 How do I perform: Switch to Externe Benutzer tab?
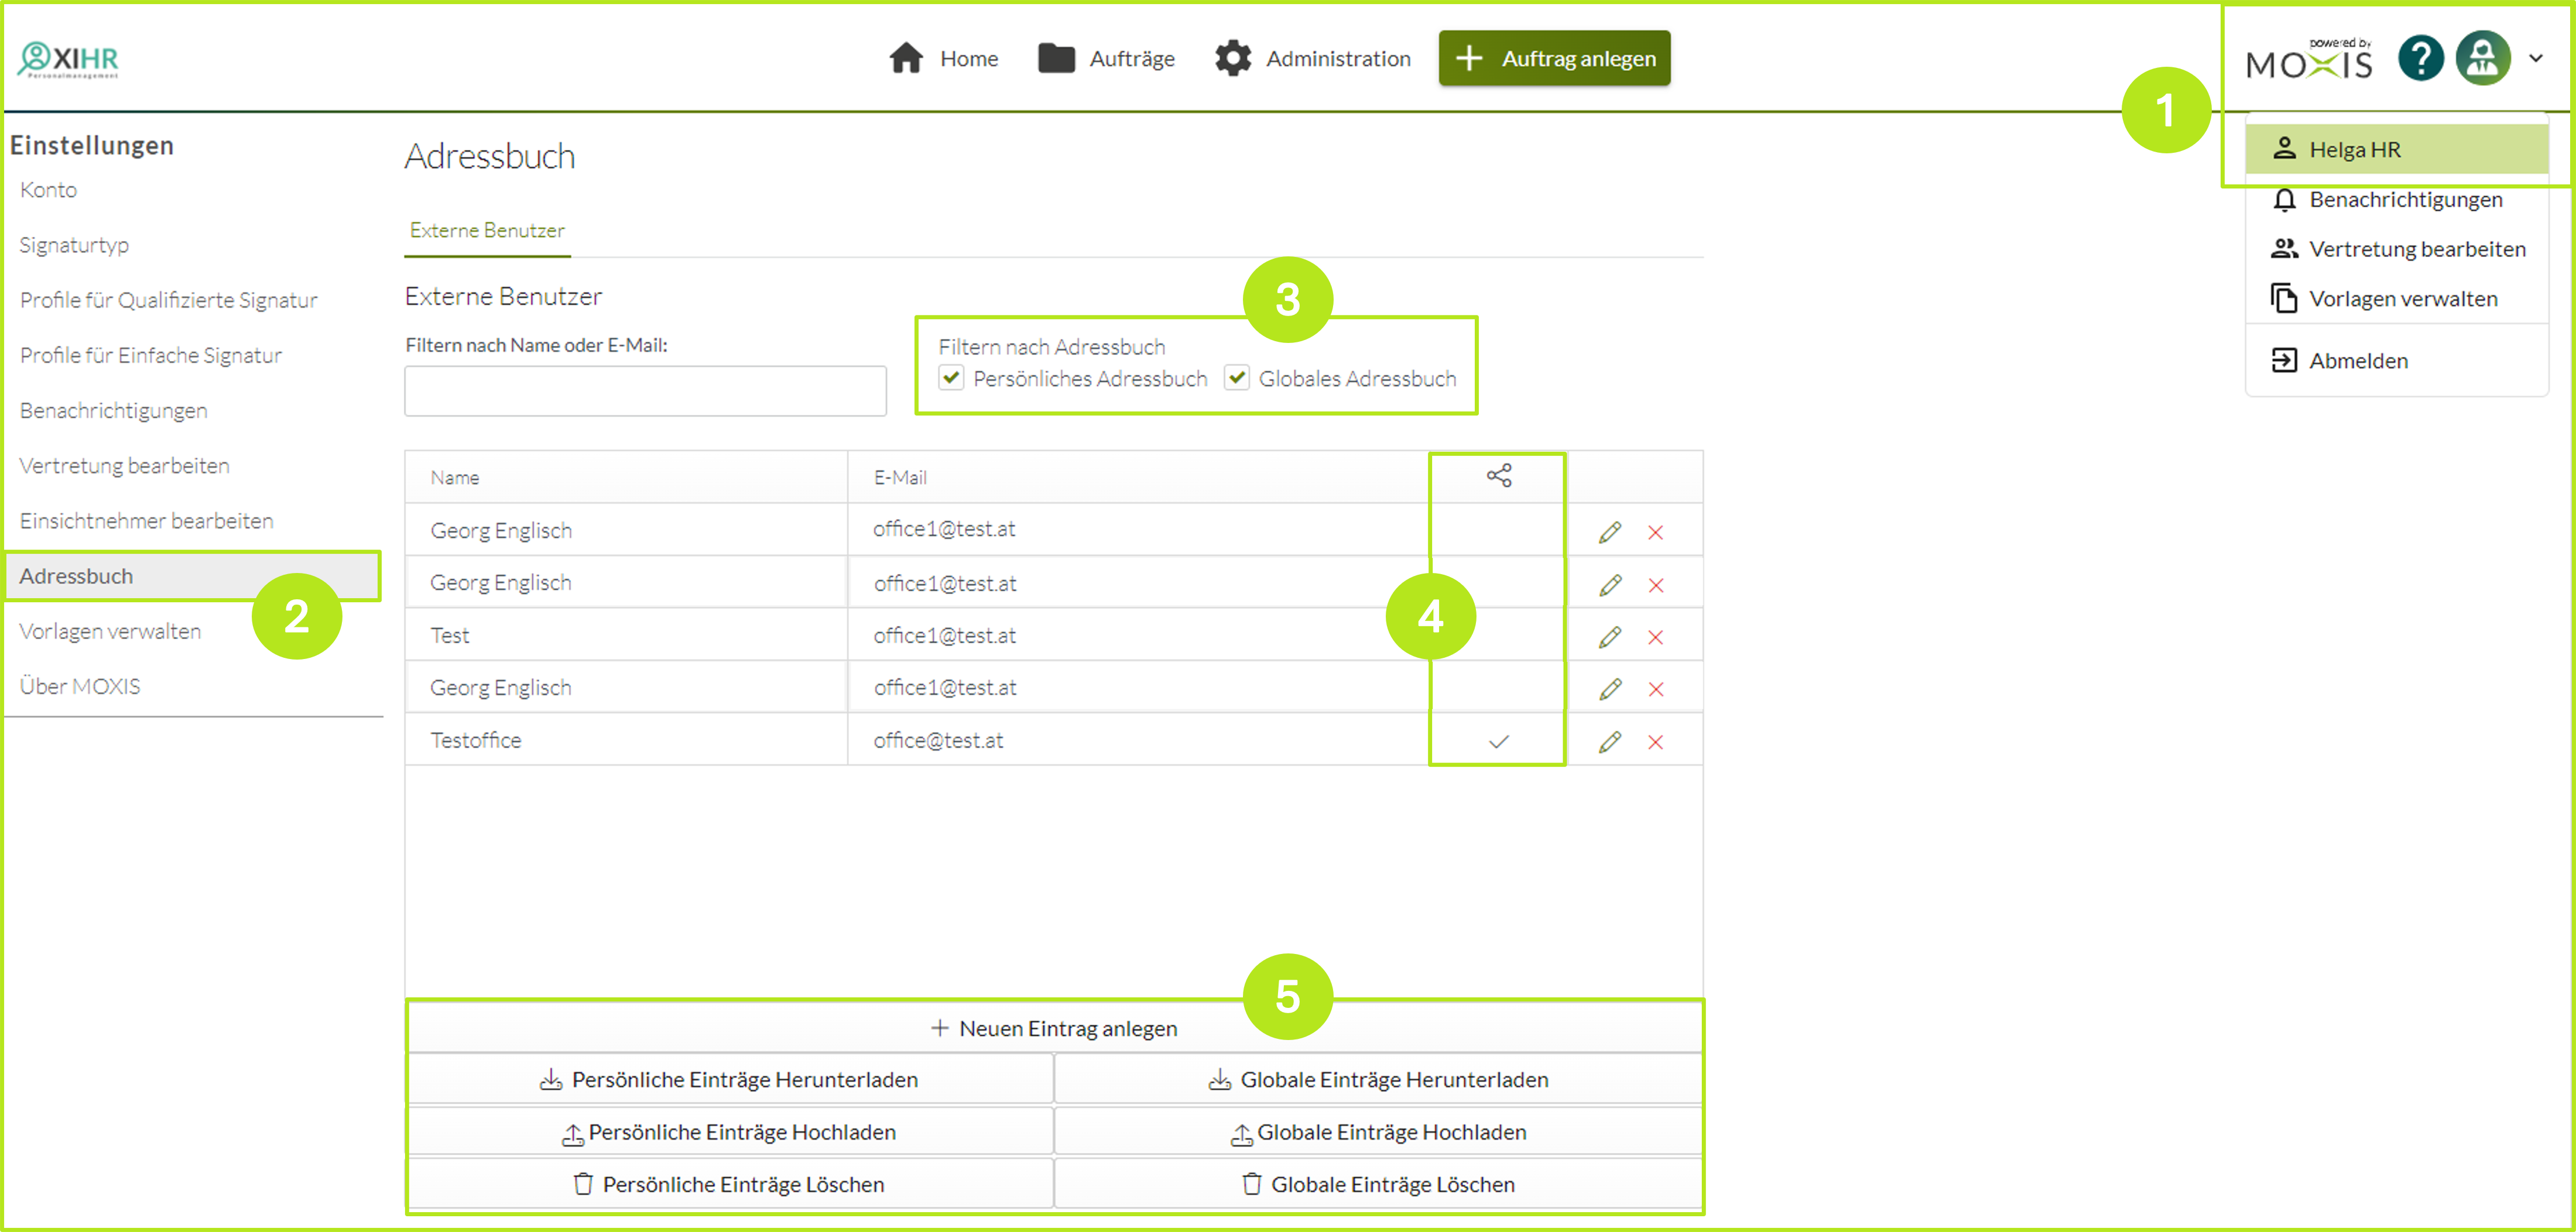[487, 231]
